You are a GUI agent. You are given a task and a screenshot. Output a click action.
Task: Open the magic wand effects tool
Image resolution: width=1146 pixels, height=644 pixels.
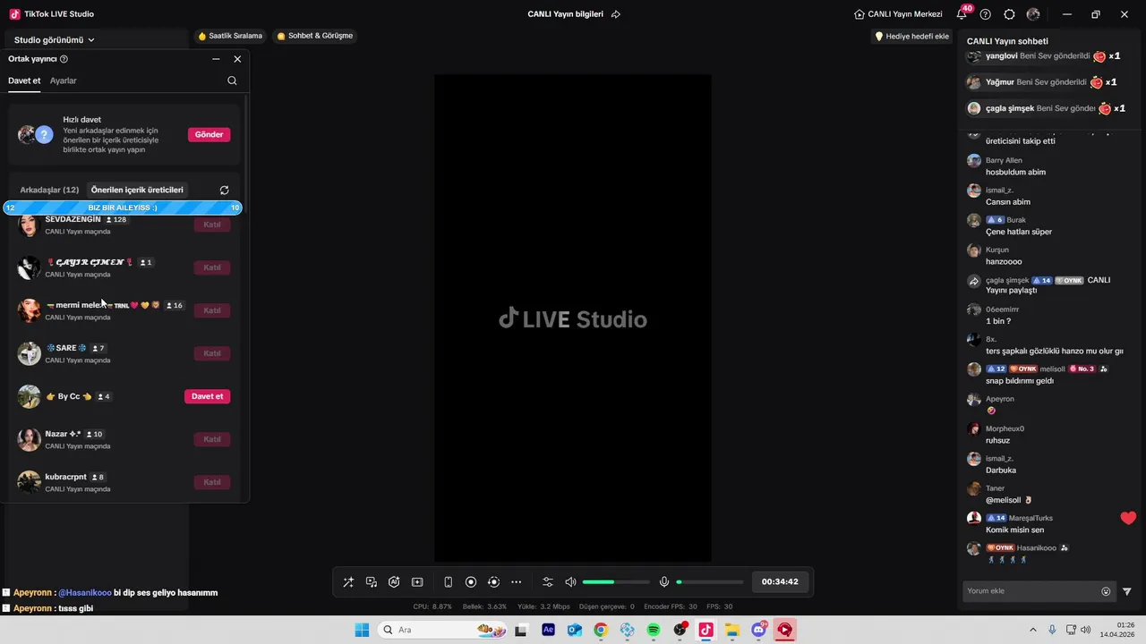(x=348, y=582)
